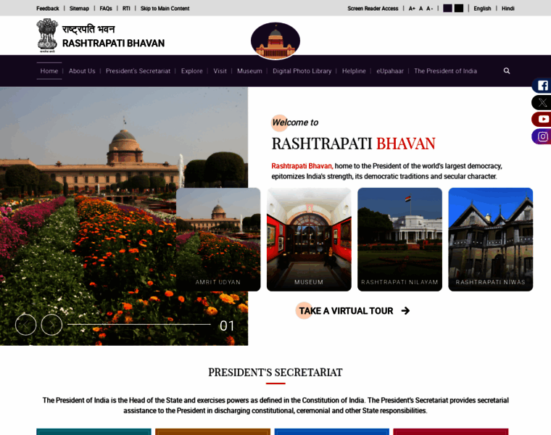The width and height of the screenshot is (551, 435).
Task: Click Screen Reader Access link
Action: [x=373, y=9]
